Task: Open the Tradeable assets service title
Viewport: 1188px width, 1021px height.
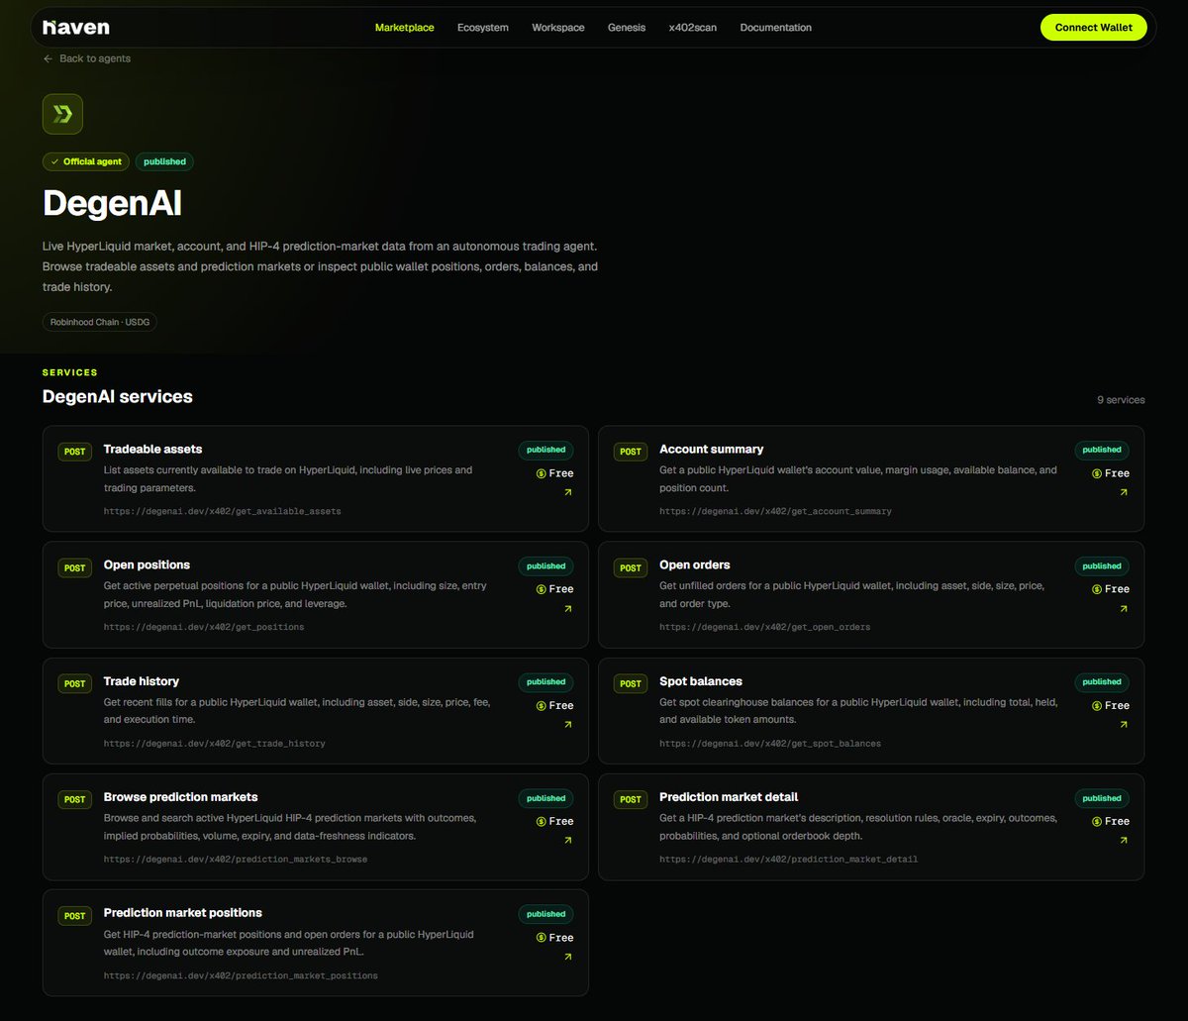Action: (152, 449)
